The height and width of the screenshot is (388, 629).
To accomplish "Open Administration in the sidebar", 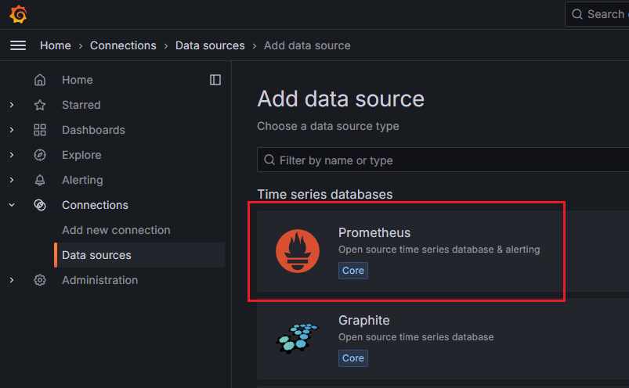I will pos(100,280).
